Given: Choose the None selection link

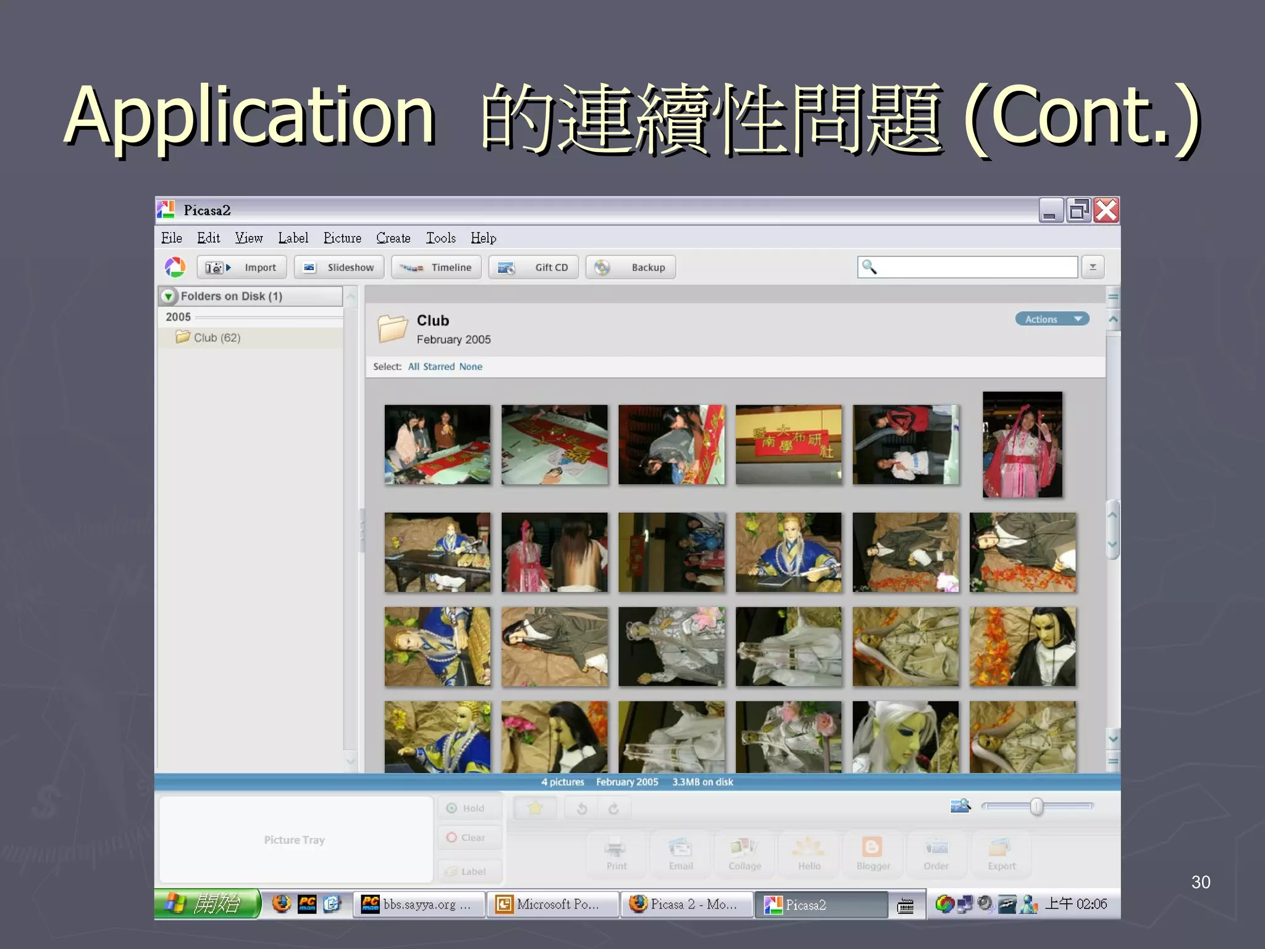Looking at the screenshot, I should tap(471, 366).
